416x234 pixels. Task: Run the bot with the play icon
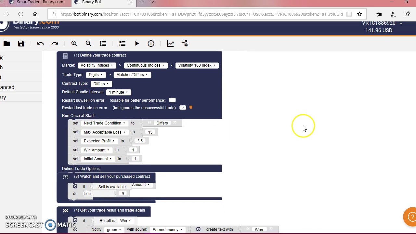point(137,44)
